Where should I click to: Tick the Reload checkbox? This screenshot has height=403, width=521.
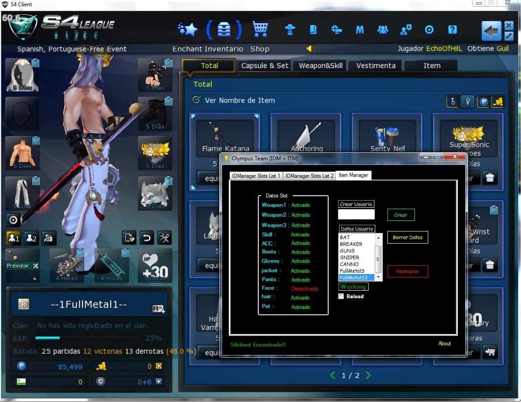[341, 296]
